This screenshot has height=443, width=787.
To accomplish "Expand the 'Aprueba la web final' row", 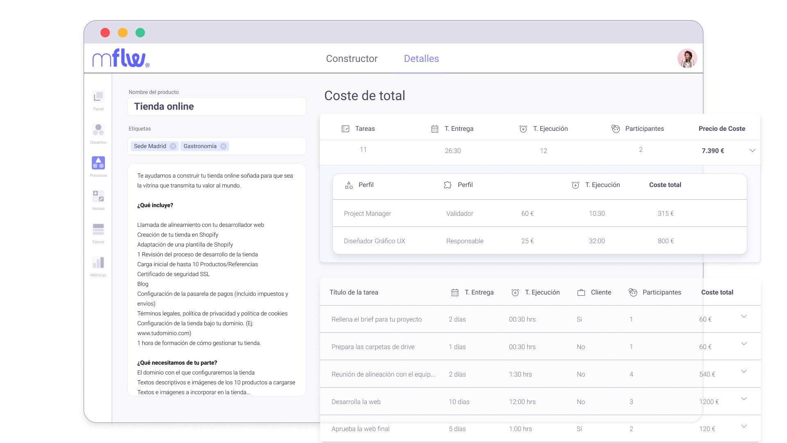I will tap(744, 426).
